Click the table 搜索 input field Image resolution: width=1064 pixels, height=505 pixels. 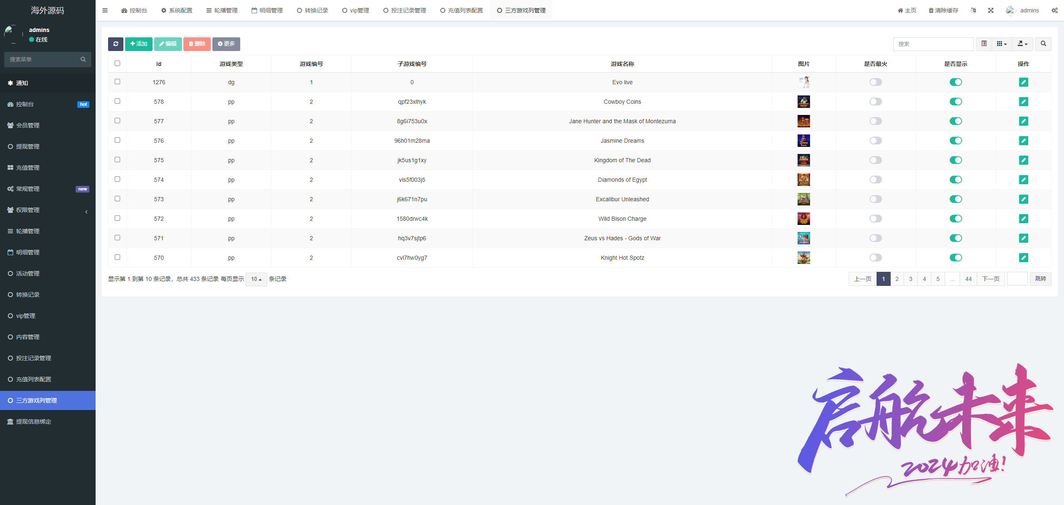point(933,44)
